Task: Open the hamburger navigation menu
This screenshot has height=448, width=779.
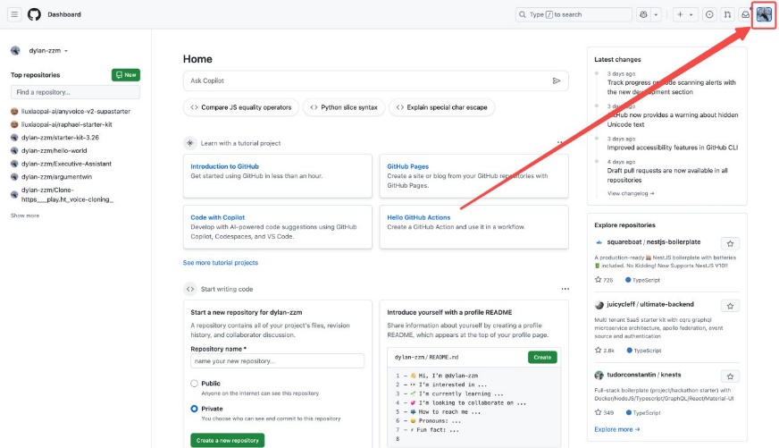Action: pyautogui.click(x=16, y=14)
